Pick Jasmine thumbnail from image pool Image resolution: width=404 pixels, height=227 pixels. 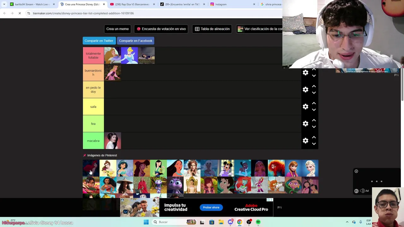125,168
